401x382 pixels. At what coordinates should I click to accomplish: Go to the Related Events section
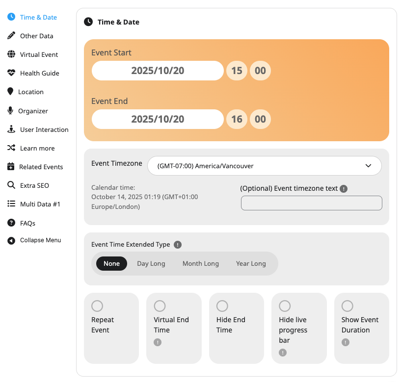[x=41, y=167]
